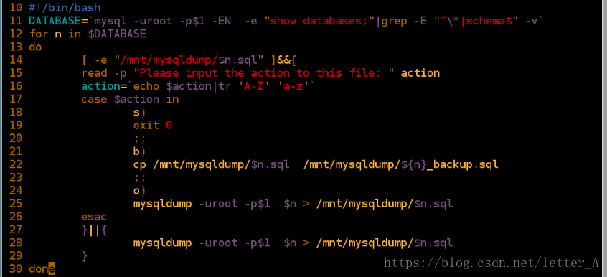Click the ';;' terminator on line 23
Screen dimensions: 607x277
(x=139, y=178)
